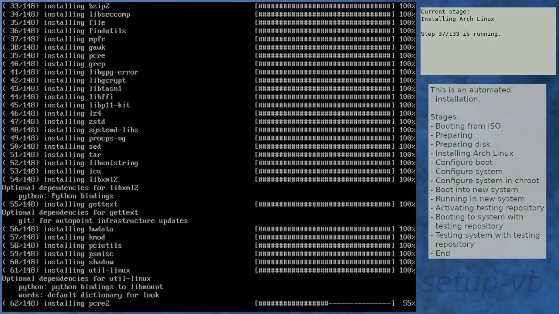Click 'Testing system with testing repository' stage
Image resolution: width=559 pixels, height=314 pixels.
487,240
